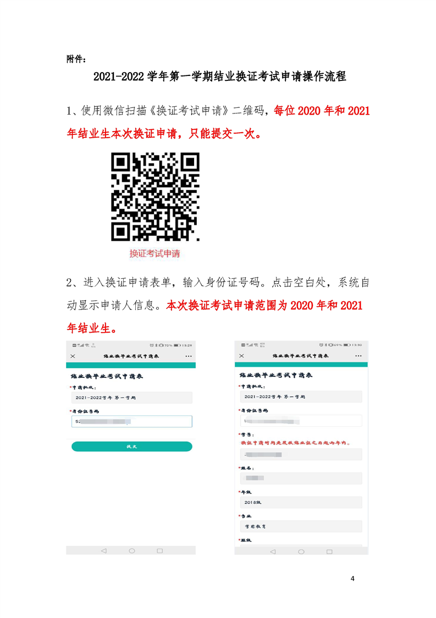Image resolution: width=436 pixels, height=618 pixels.
Task: Tap recent-apps square in right phone navigation bar
Action: [x=329, y=551]
